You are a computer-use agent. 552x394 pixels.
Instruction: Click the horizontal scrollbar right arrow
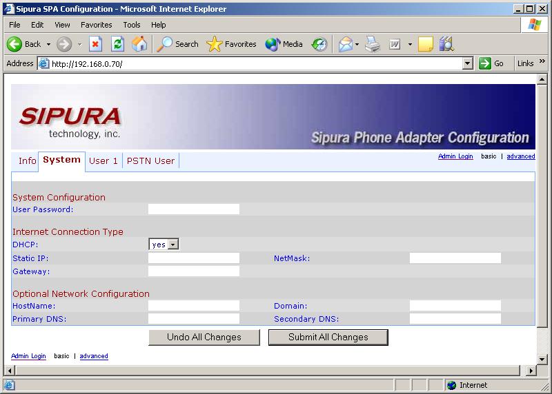coord(531,370)
